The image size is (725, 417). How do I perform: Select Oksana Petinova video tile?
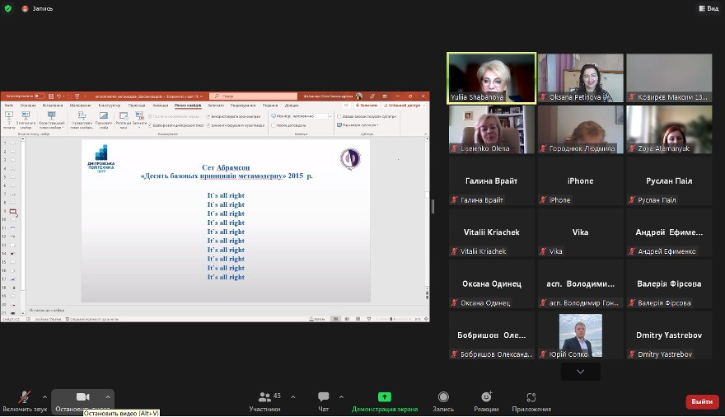click(580, 77)
